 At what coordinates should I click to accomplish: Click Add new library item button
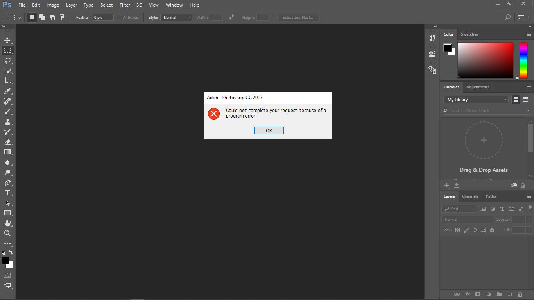pyautogui.click(x=446, y=185)
